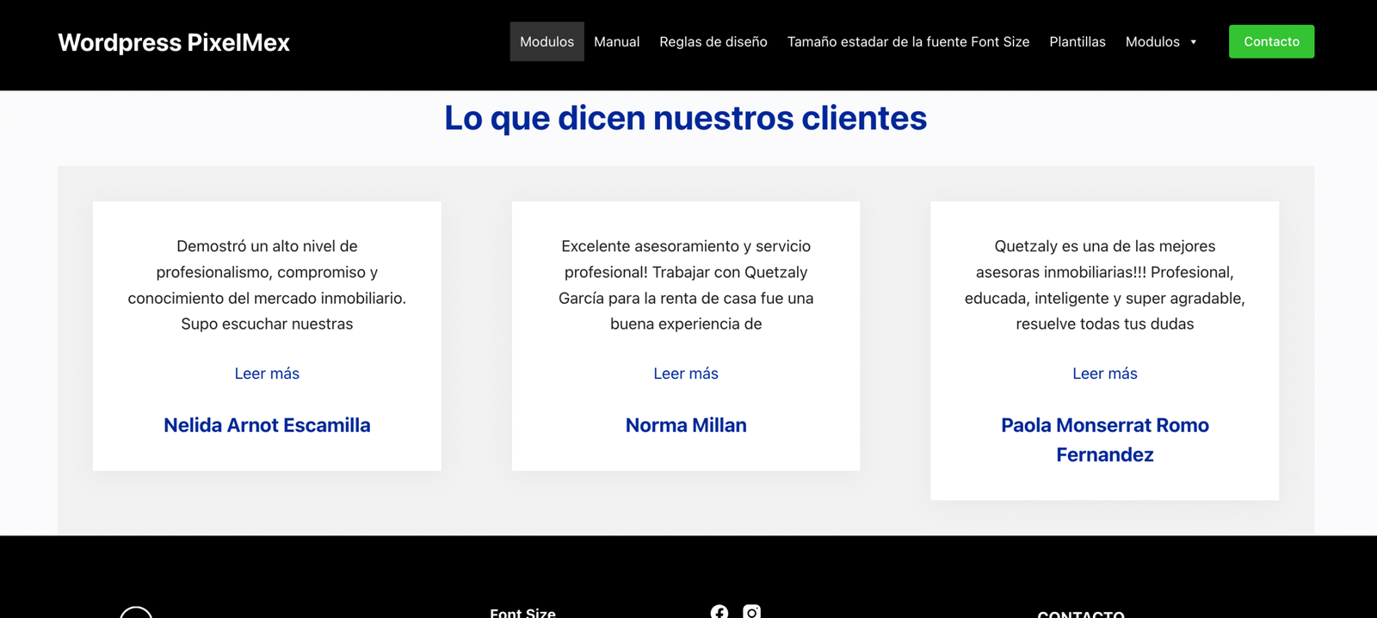1377x618 pixels.
Task: Open the Instagram icon in footer
Action: [751, 611]
